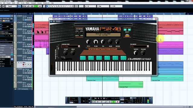Open the Bar grid type dropdown
193x108 pixels.
[103, 6]
